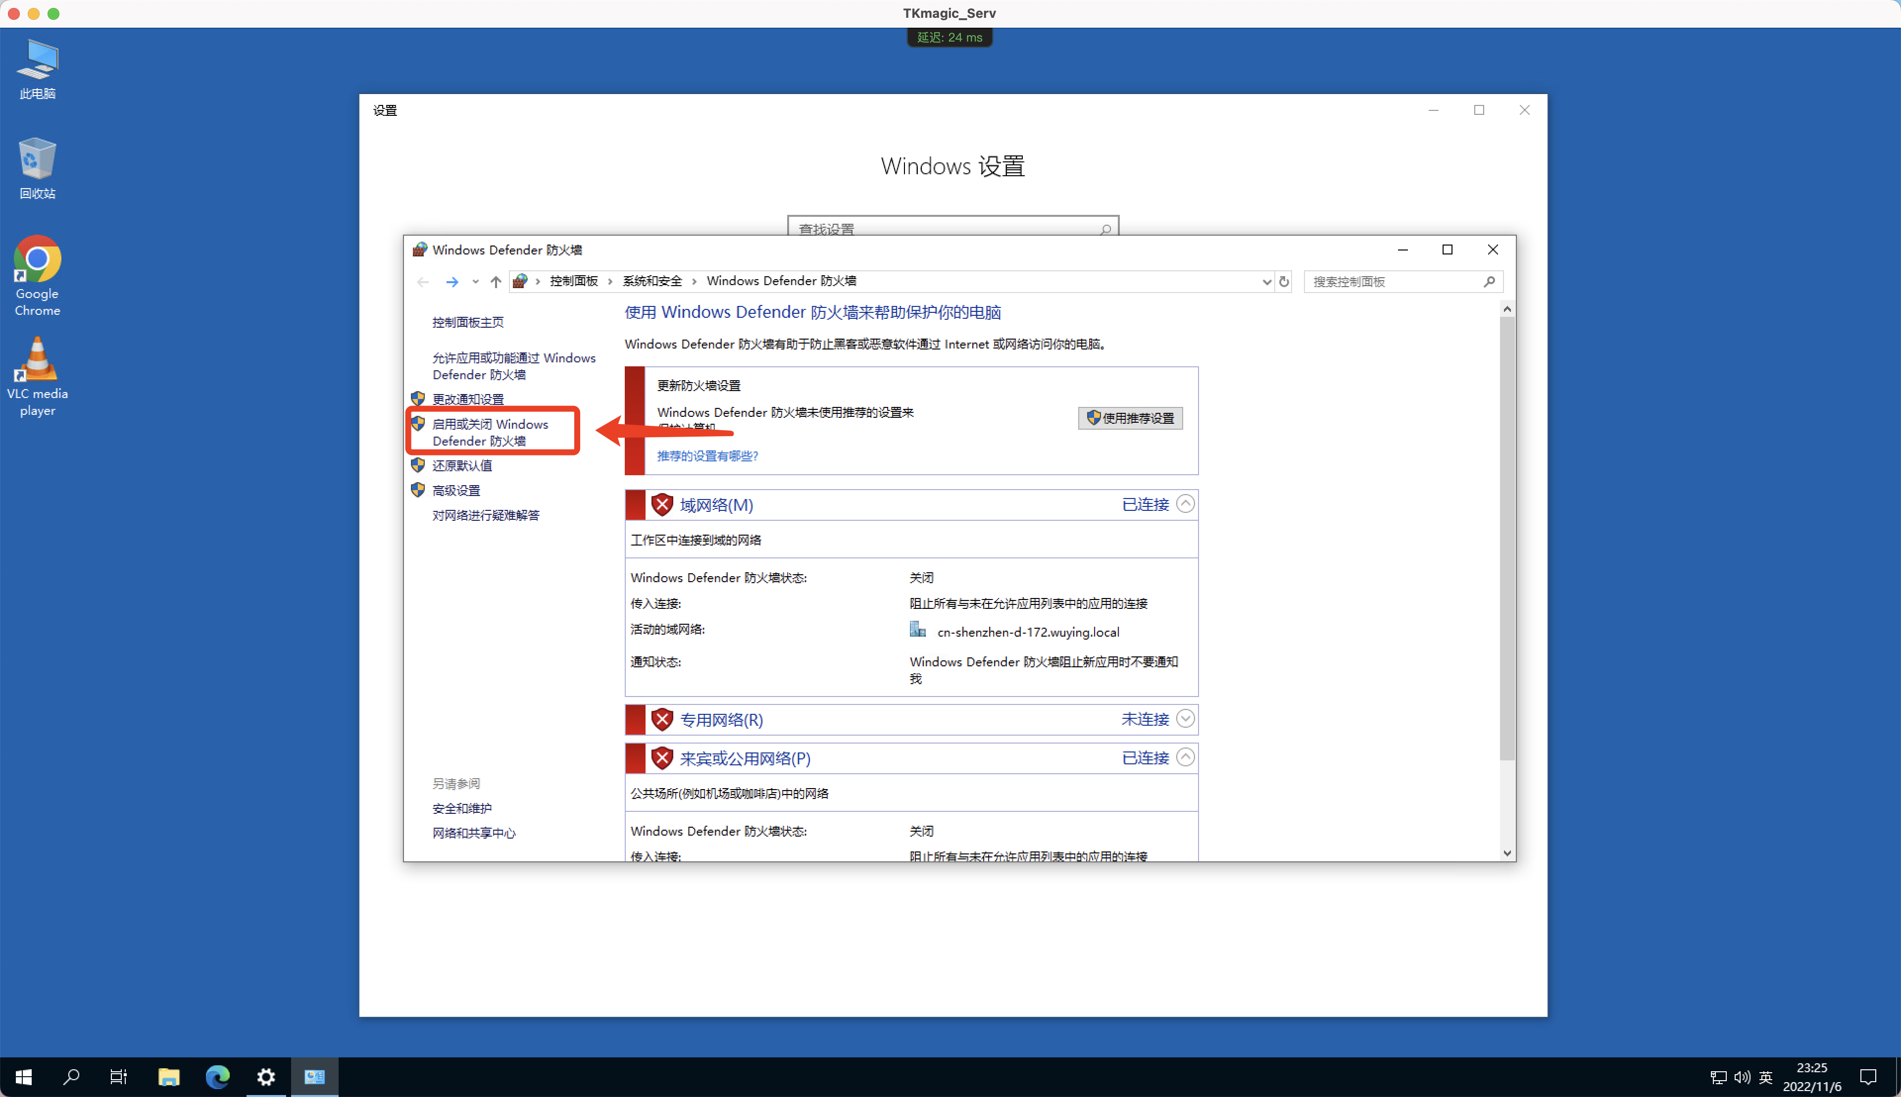Image resolution: width=1901 pixels, height=1097 pixels.
Task: Click the address bar refresh icon
Action: click(x=1284, y=281)
